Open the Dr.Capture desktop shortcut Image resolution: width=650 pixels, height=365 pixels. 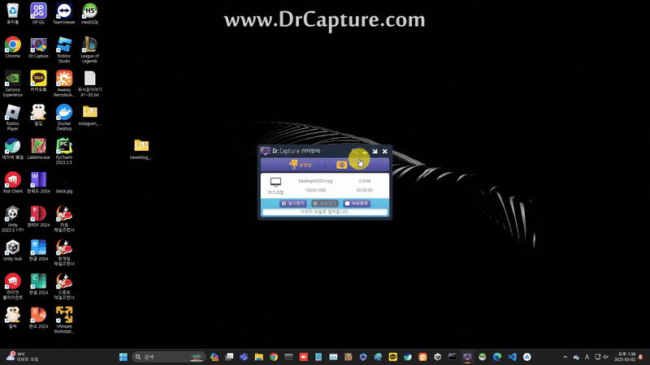38,47
